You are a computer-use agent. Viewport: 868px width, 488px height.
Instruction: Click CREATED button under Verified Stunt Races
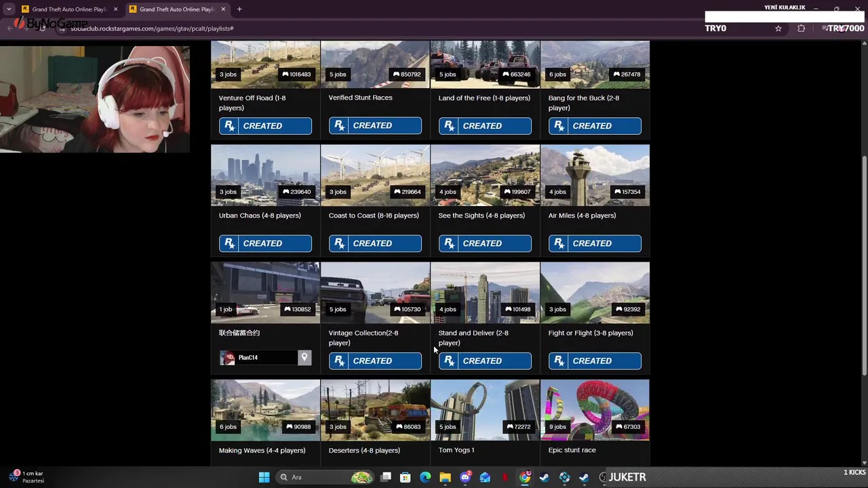point(375,126)
